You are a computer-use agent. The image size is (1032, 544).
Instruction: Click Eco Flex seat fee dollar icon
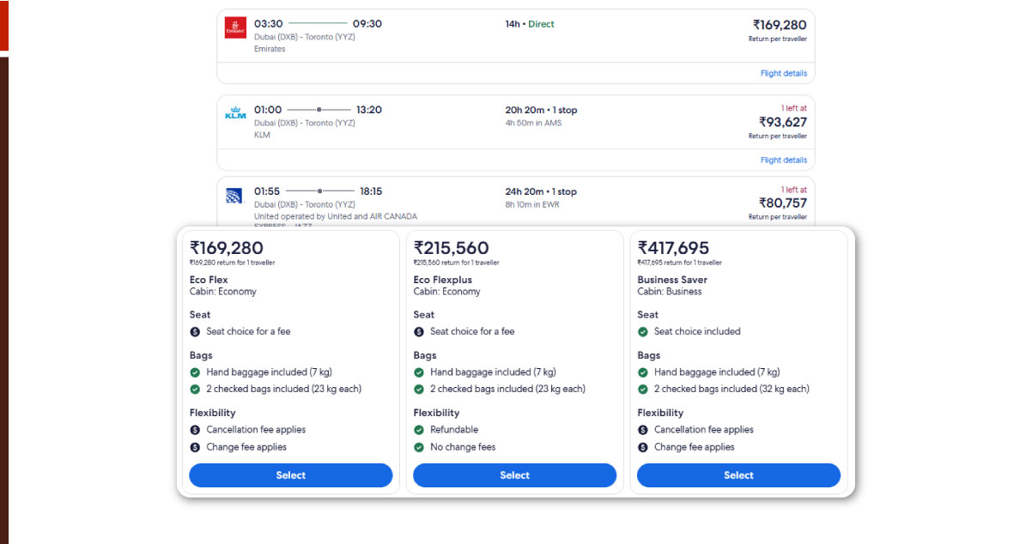(195, 332)
